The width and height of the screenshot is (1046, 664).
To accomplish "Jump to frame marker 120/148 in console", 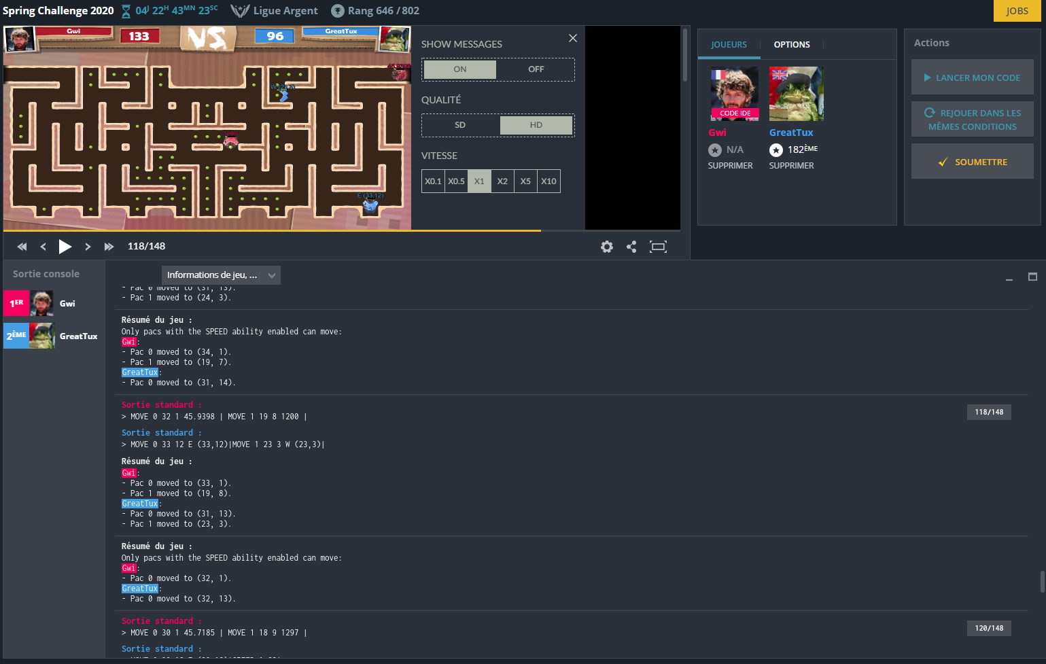I will point(989,628).
